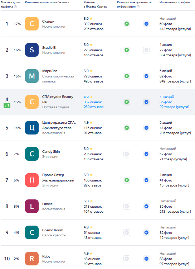The height and width of the screenshot is (269, 195).
Task: Select company name 'Ruby'
Action: tap(46, 256)
